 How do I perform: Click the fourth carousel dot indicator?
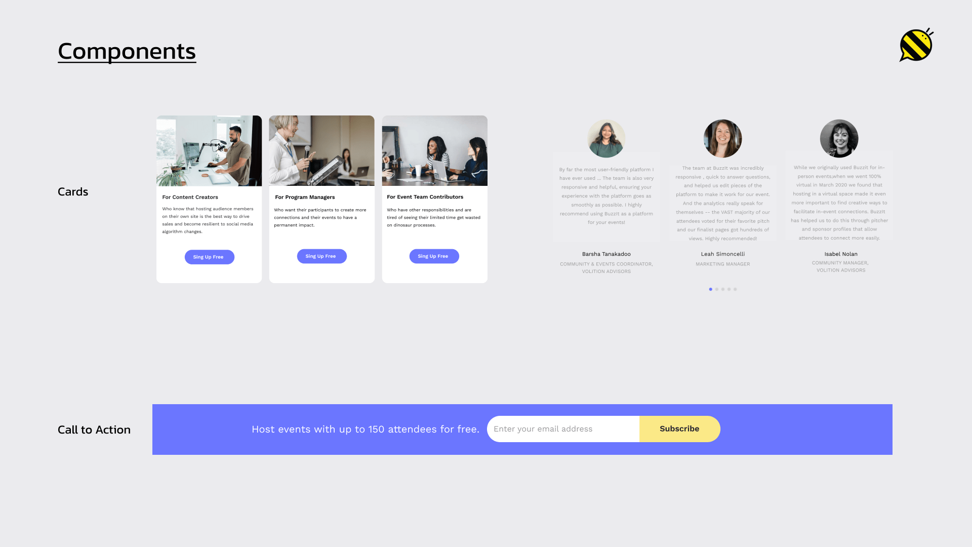(x=729, y=289)
